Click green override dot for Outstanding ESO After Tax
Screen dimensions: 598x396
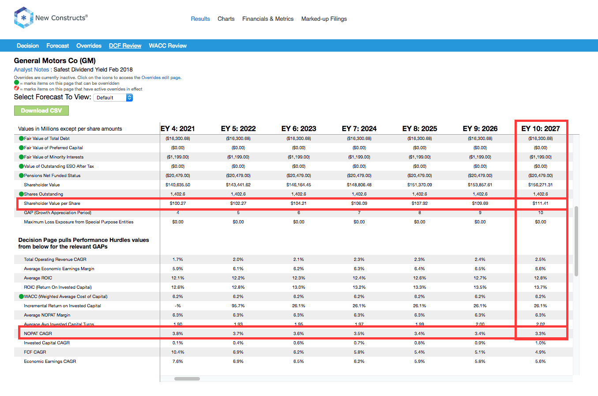pyautogui.click(x=21, y=166)
